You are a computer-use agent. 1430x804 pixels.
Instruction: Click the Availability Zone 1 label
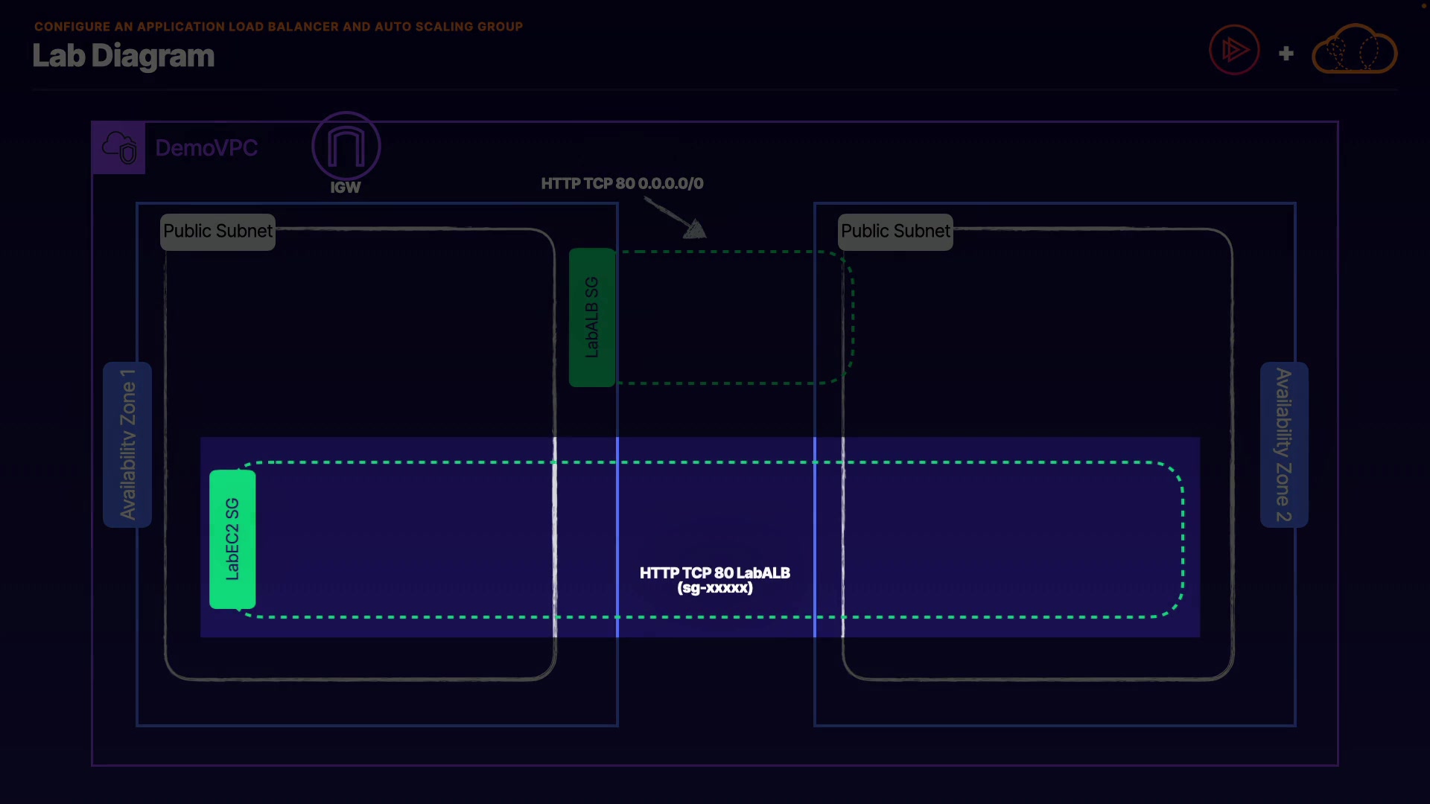(x=127, y=444)
